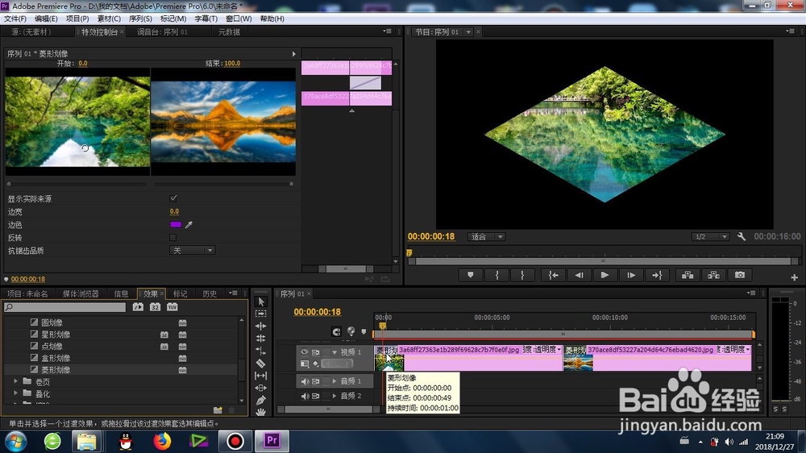
Task: Mute Audio 2 track speaker
Action: (x=305, y=396)
